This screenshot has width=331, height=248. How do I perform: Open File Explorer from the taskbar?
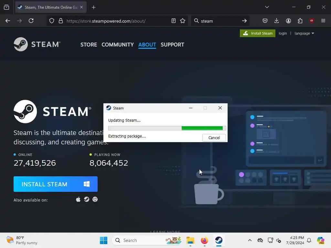click(190, 240)
